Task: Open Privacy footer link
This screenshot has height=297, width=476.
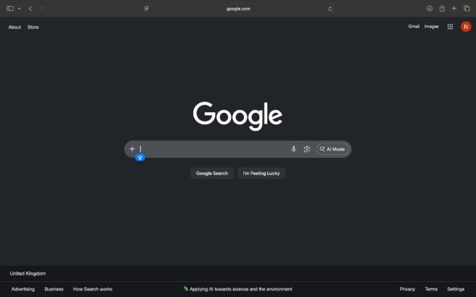Action: [407, 289]
